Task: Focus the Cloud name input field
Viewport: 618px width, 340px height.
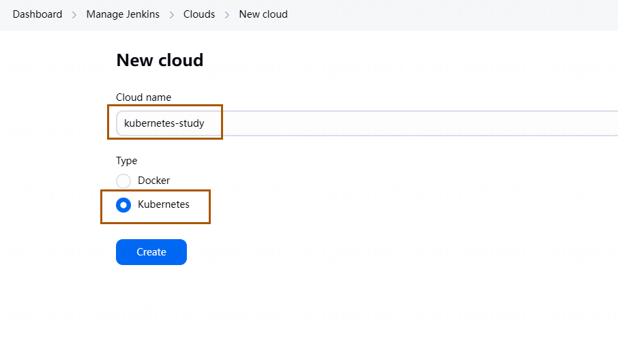Action: pos(367,123)
